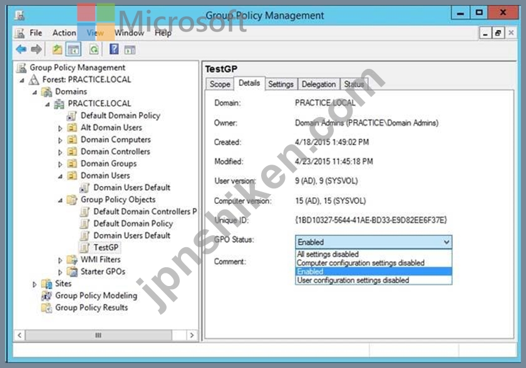
Task: Click the TestGP scroll icon in tree
Action: point(85,248)
